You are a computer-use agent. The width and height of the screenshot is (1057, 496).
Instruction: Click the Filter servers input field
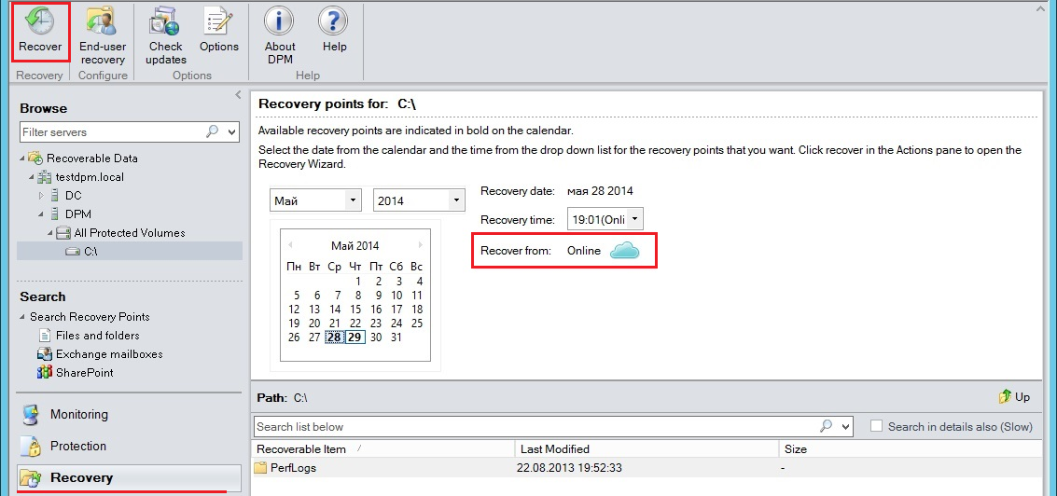tap(112, 132)
